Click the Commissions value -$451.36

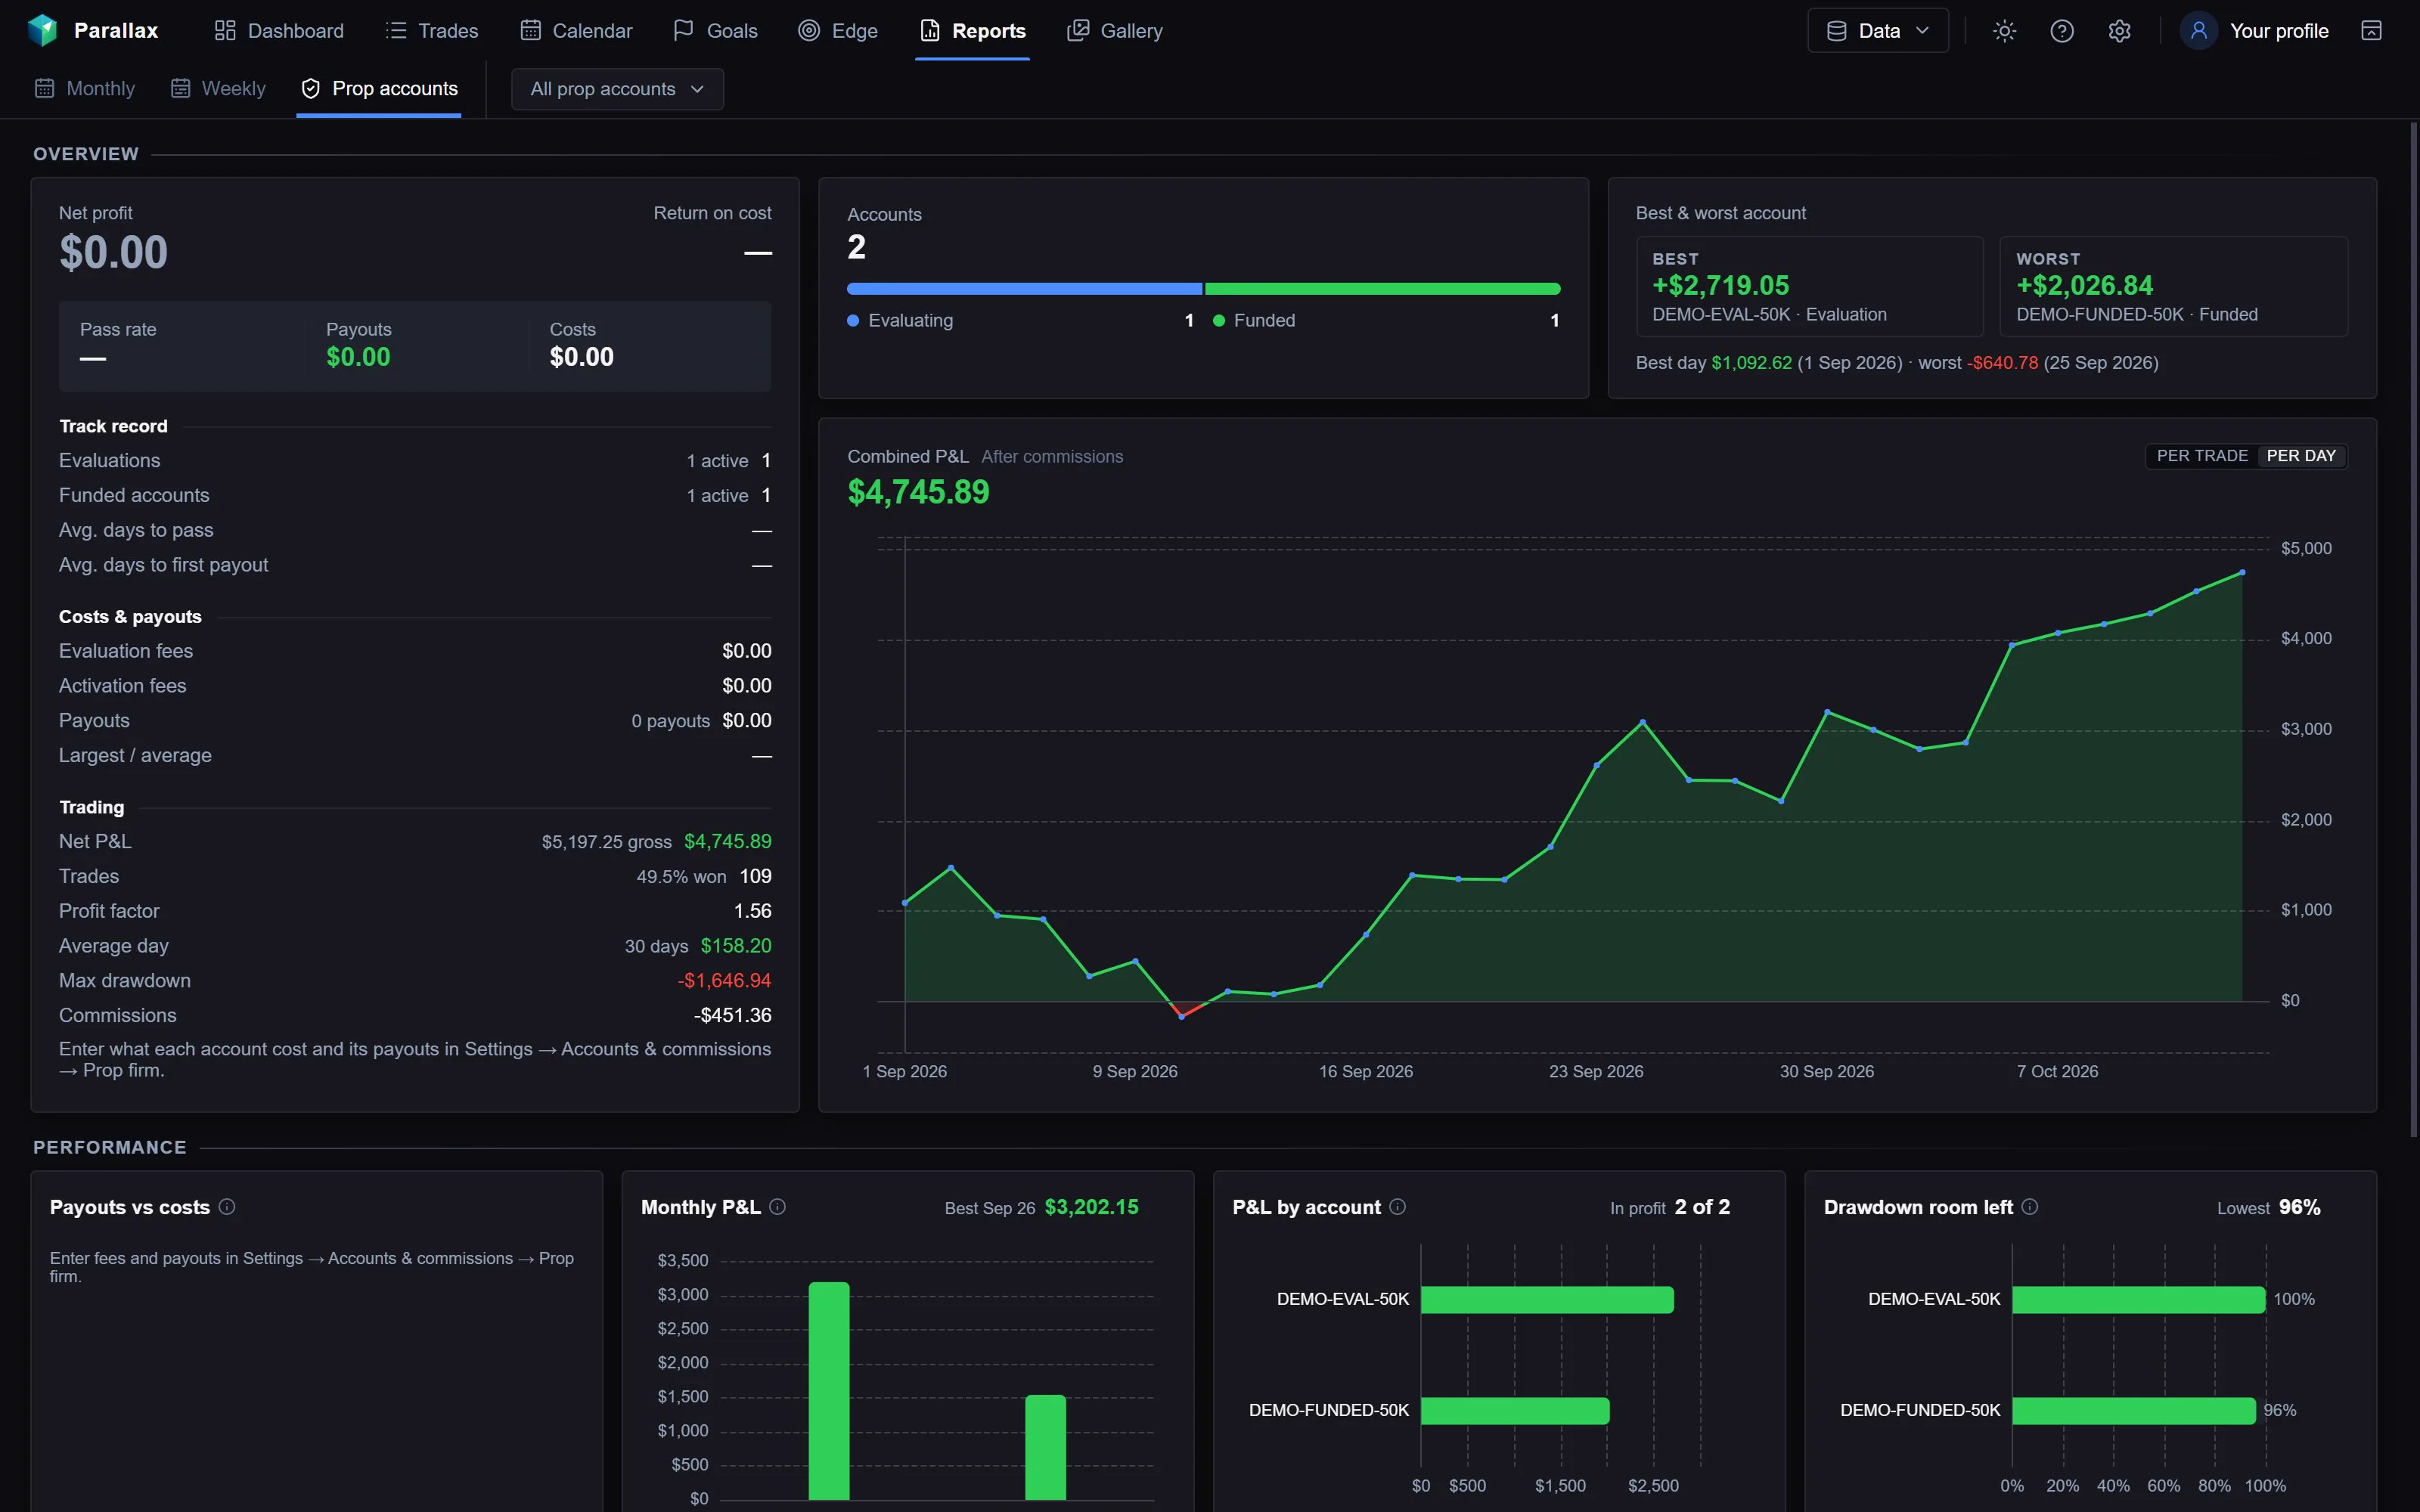(x=733, y=1015)
